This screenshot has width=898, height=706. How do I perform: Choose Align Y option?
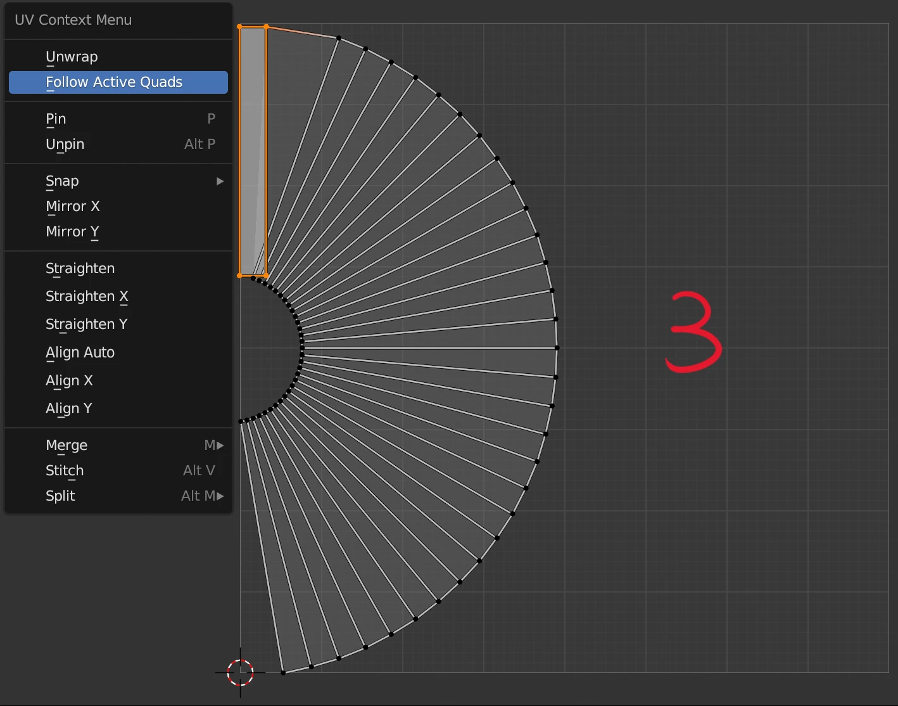click(x=68, y=409)
